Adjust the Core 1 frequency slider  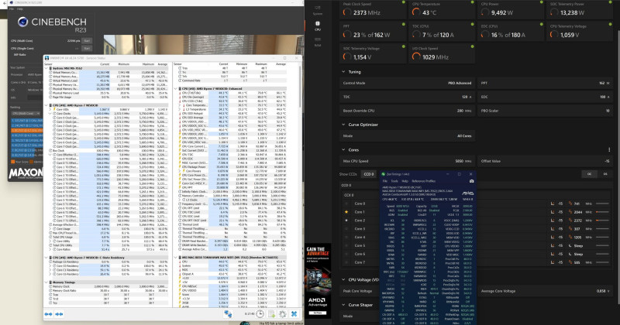(602, 212)
